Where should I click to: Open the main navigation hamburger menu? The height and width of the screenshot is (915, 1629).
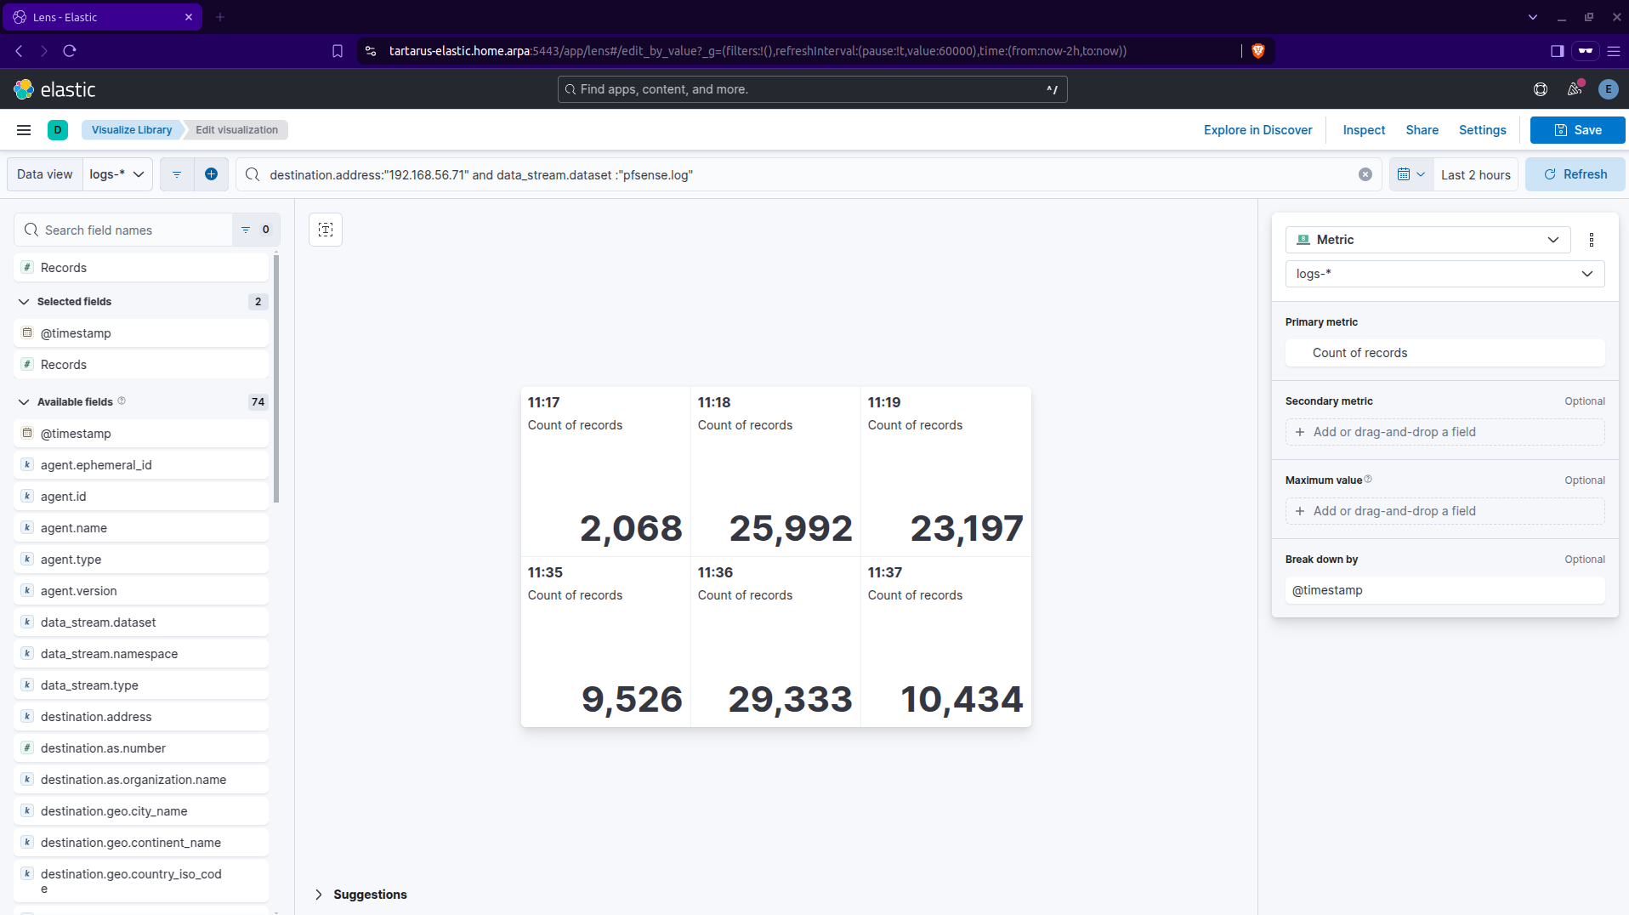(x=24, y=130)
